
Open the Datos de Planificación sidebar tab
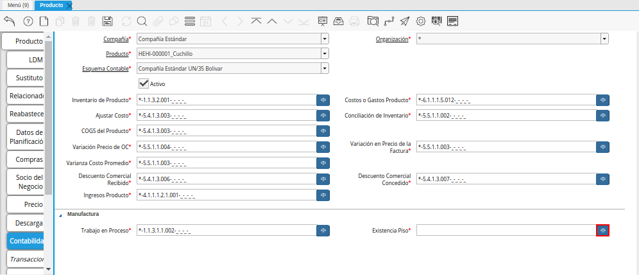tap(25, 137)
